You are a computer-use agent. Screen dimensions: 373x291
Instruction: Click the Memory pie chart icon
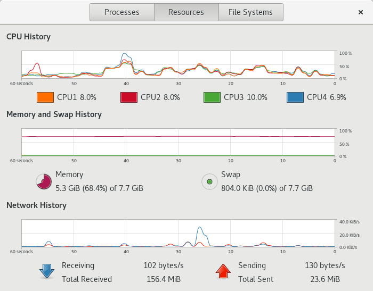44,182
